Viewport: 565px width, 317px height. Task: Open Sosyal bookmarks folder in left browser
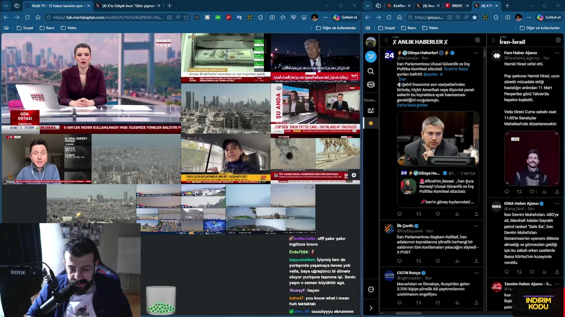tap(25, 28)
